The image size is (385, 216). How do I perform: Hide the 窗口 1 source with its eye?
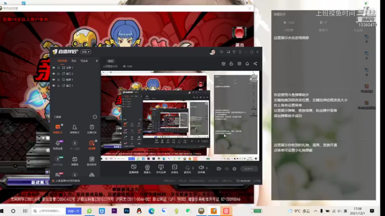coord(53,86)
